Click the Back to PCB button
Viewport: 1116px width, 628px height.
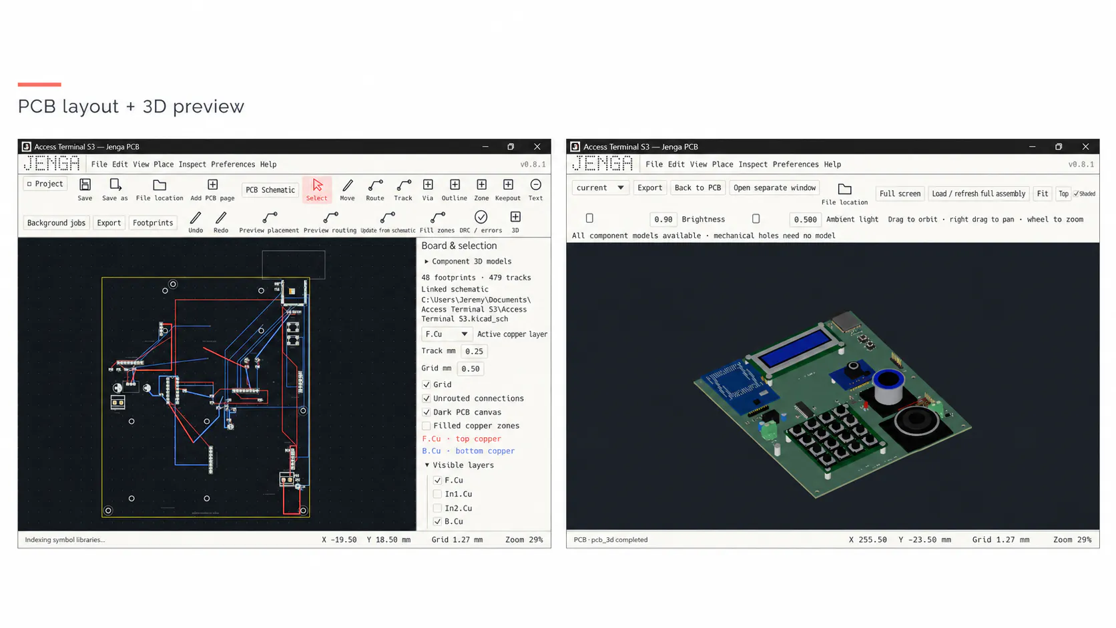(697, 188)
